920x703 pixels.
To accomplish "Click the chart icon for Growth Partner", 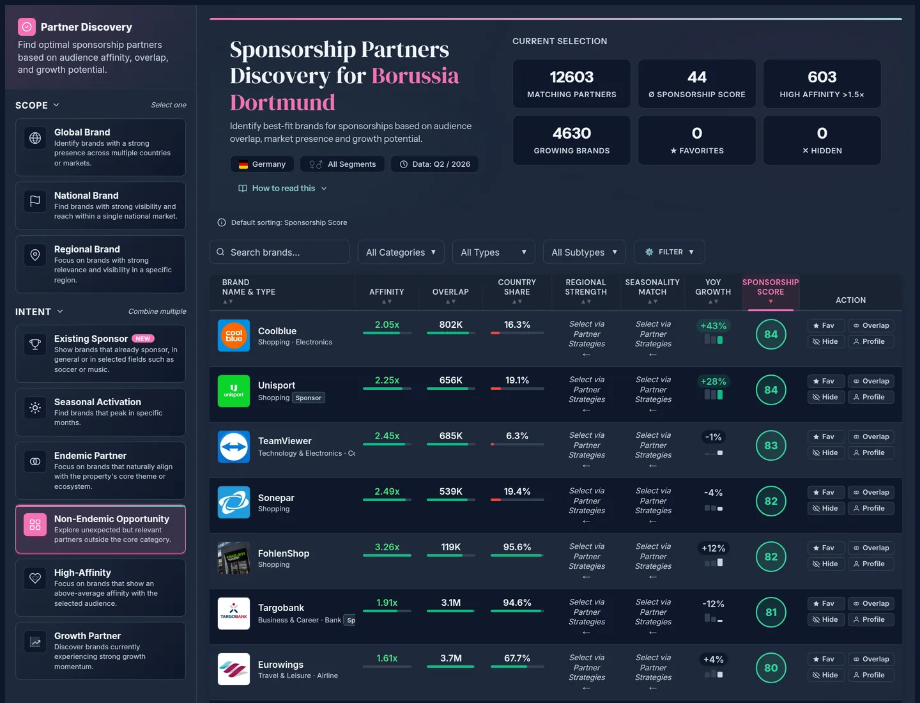I will pos(35,642).
